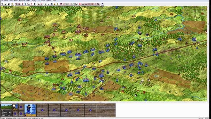Image resolution: width=211 pixels, height=119 pixels.
Task: Click the yellow next-unit toolbar icon
Action: point(13,4)
